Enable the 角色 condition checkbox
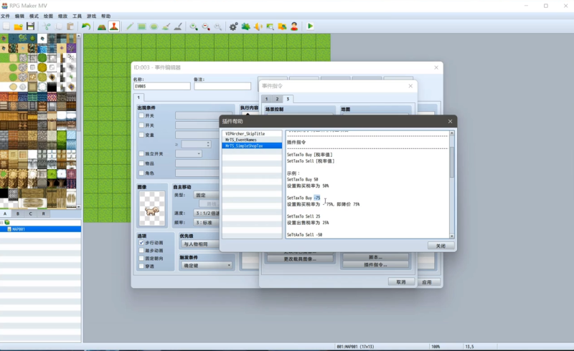Image resolution: width=574 pixels, height=351 pixels. coord(141,173)
